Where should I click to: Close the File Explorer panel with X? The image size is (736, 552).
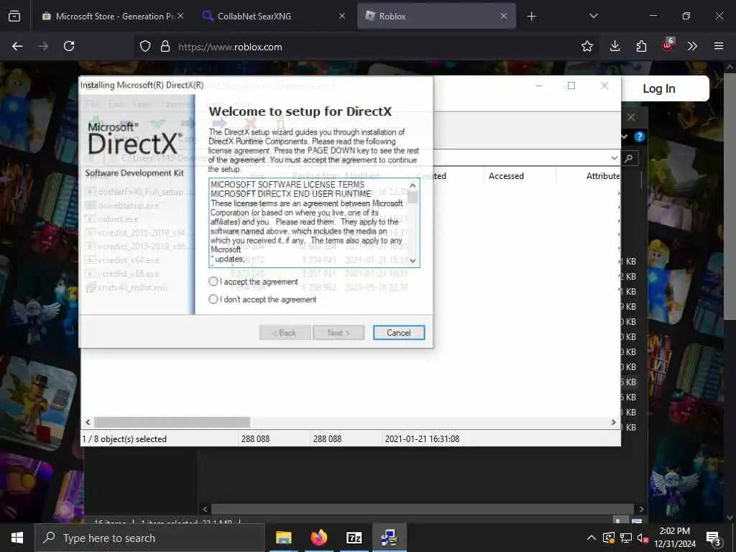(x=631, y=117)
